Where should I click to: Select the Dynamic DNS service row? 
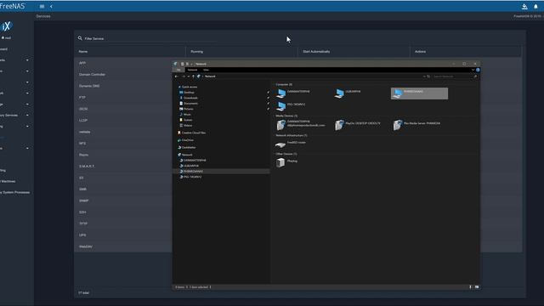coord(123,86)
